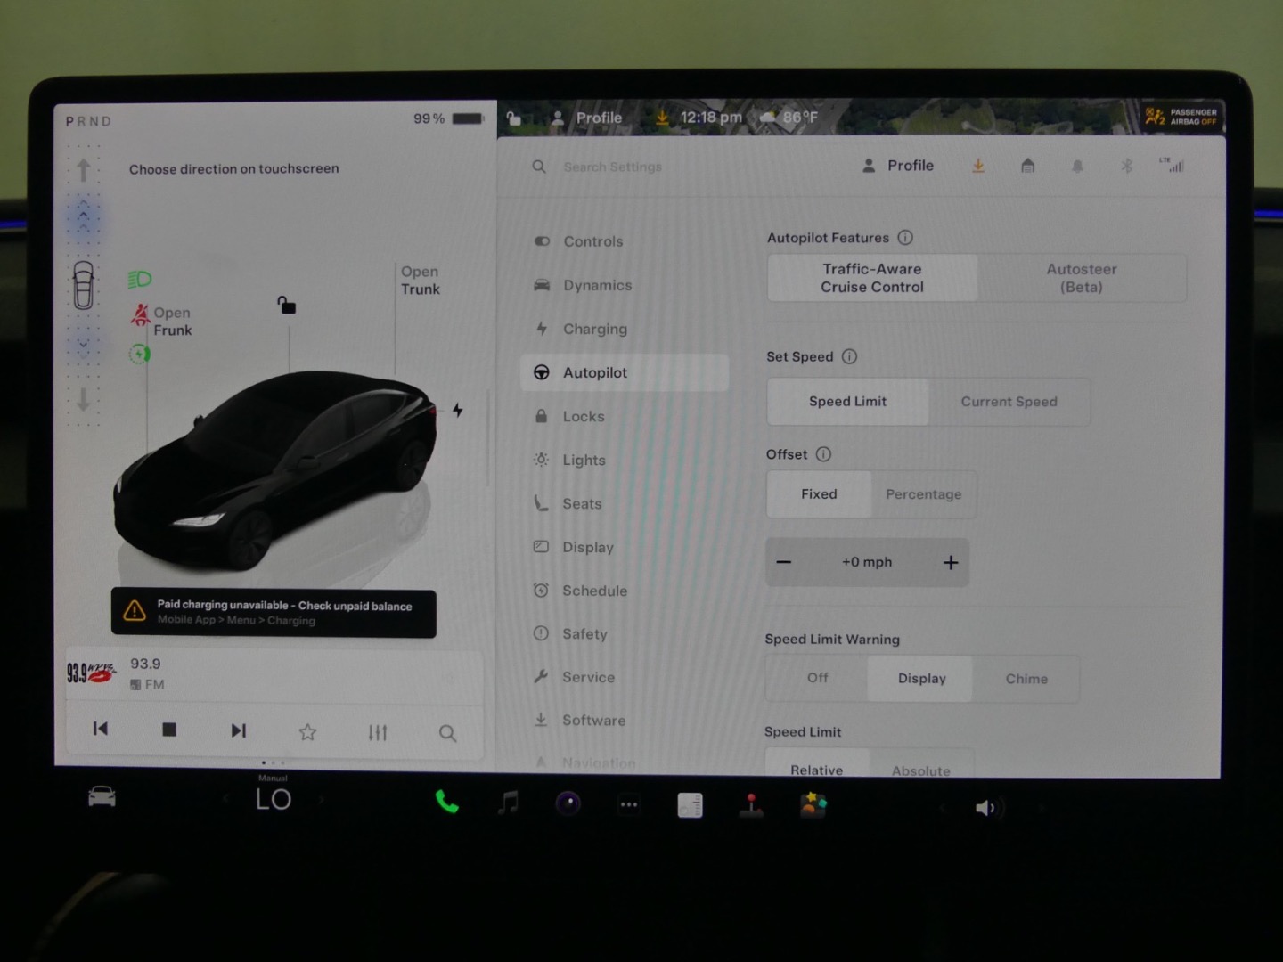Open Display settings
Viewport: 1283px width, 962px height.
pyautogui.click(x=625, y=547)
